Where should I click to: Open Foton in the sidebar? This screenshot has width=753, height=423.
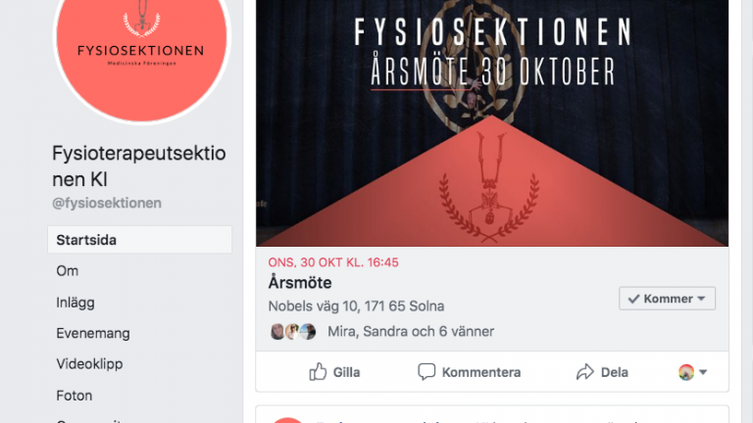(x=74, y=396)
